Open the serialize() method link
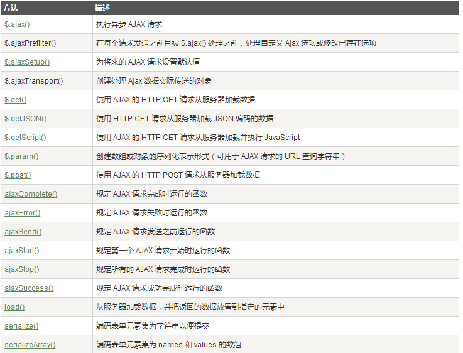Viewport: 463px width, 353px height. pyautogui.click(x=21, y=326)
